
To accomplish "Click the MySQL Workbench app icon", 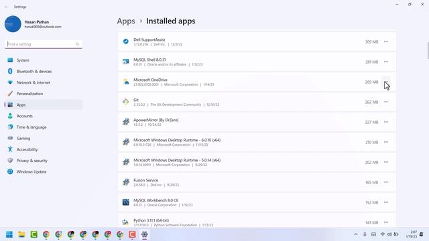I will (x=126, y=202).
